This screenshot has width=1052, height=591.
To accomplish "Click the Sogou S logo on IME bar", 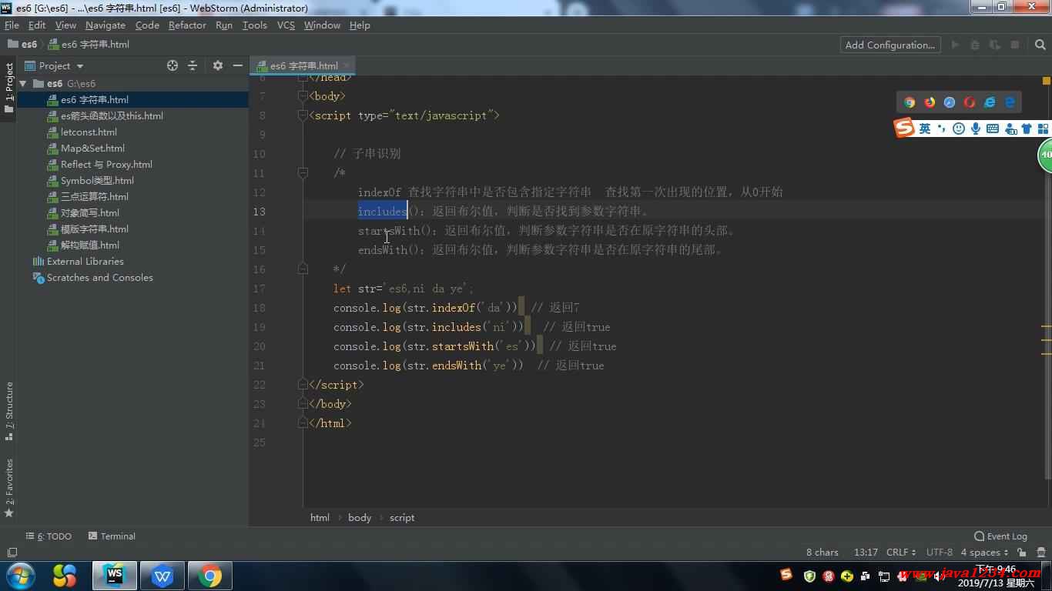I will click(904, 128).
